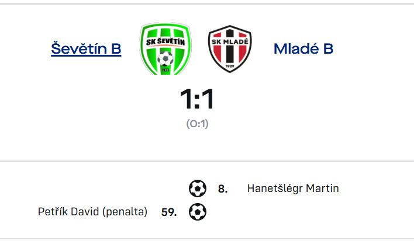414x241 pixels.
Task: Click the goal ball icon at minute 59
Action: click(x=198, y=212)
